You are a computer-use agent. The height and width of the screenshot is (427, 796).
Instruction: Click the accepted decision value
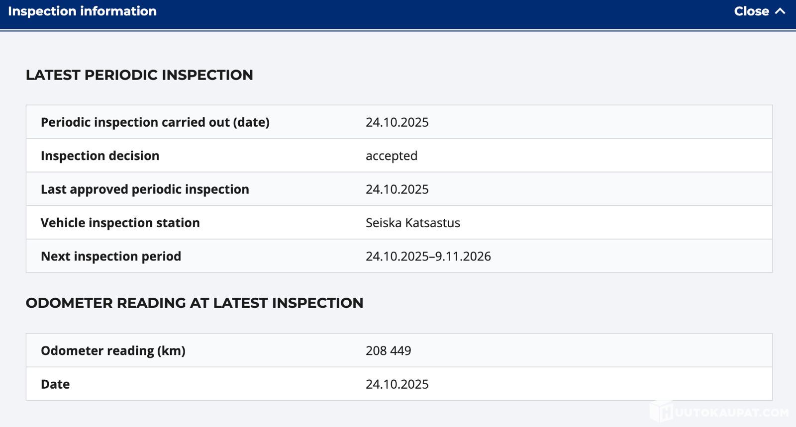coord(392,156)
